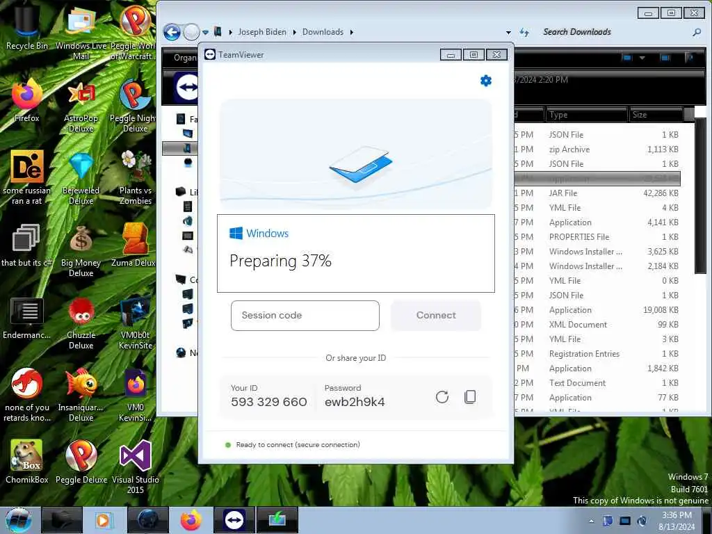This screenshot has width=712, height=534.
Task: Open 'some russian ran a rat' desktop icon
Action: [27, 178]
